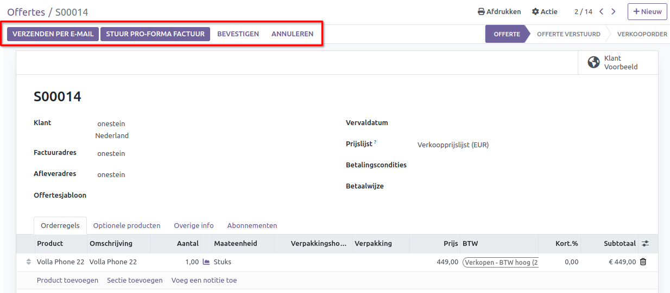The height and width of the screenshot is (293, 670).
Task: Open the Verkoopprijslijst (EUR) pricelist field
Action: pyautogui.click(x=453, y=145)
